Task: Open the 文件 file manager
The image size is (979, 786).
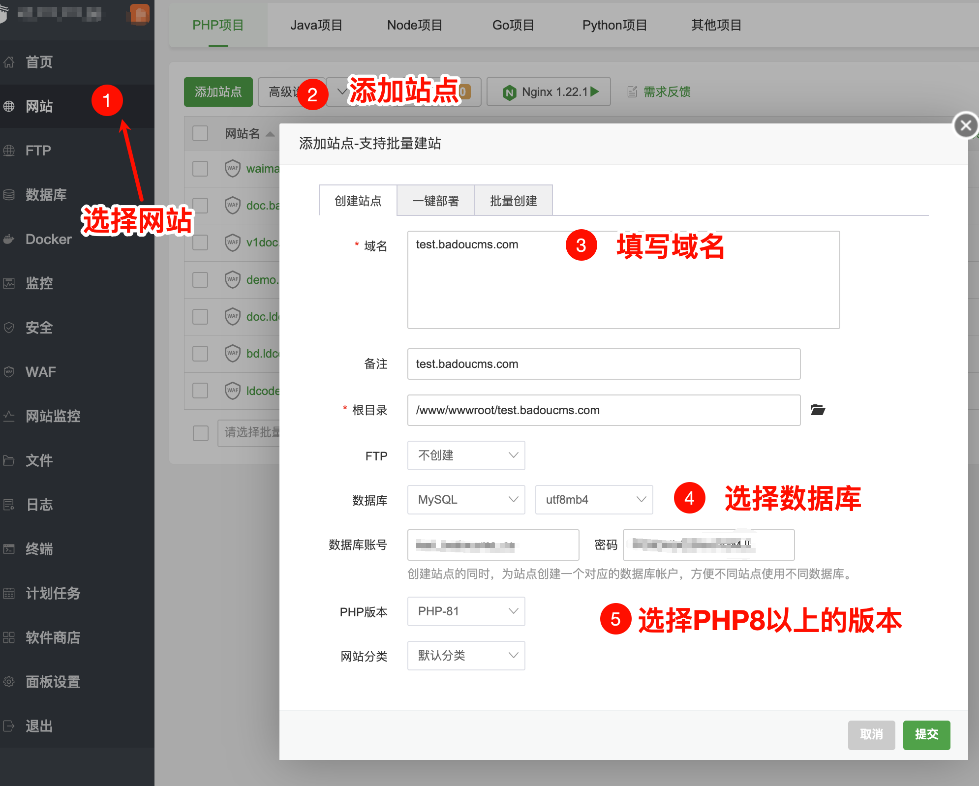Action: pos(38,460)
